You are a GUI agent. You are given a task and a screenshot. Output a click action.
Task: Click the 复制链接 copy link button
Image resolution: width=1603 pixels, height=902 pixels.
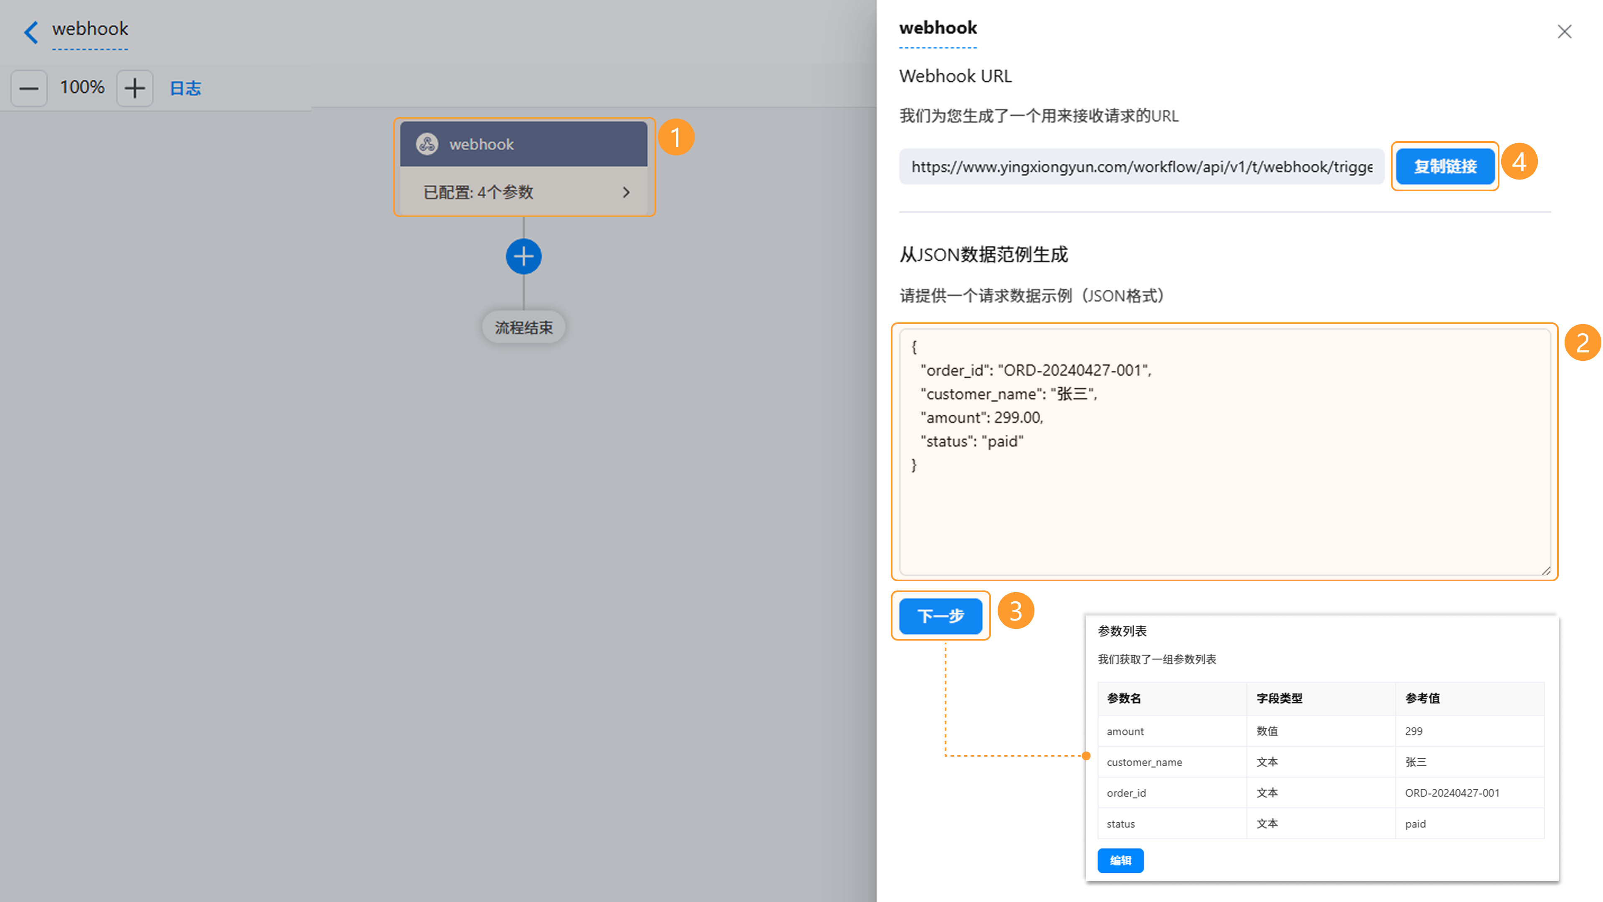click(x=1445, y=166)
